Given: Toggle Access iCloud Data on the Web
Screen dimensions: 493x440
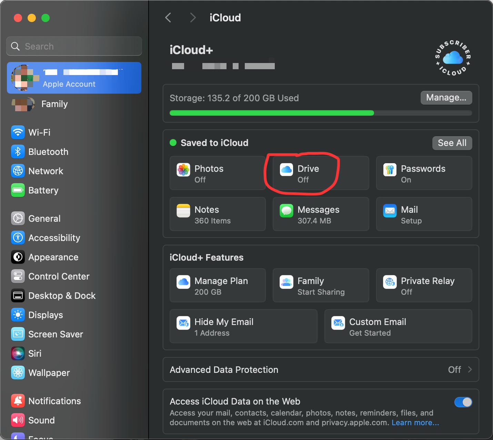Looking at the screenshot, I should click(463, 402).
